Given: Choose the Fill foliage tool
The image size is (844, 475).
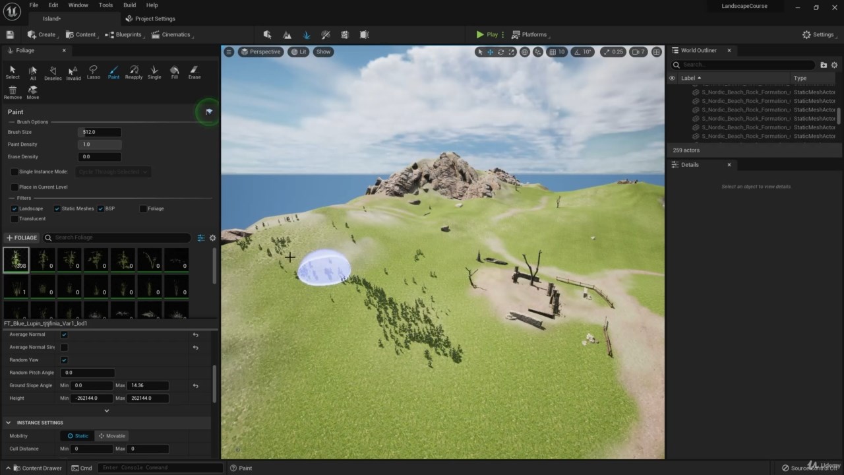Looking at the screenshot, I should pos(174,72).
